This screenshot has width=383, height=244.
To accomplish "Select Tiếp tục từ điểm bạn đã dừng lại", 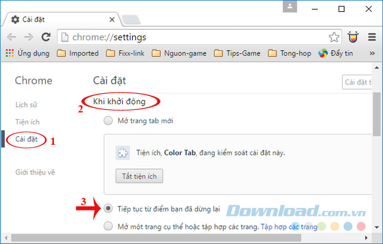I will (x=108, y=209).
